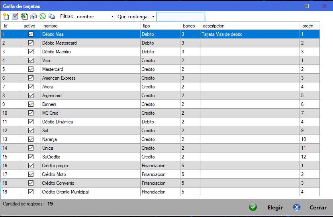Click the copy documents icon
The width and height of the screenshot is (333, 217).
52,16
